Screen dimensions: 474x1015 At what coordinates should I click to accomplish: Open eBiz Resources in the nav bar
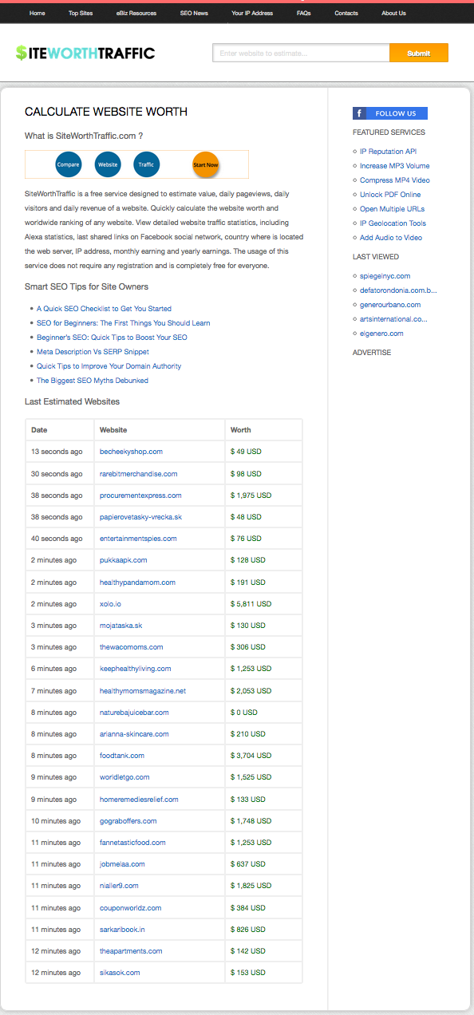coord(136,14)
